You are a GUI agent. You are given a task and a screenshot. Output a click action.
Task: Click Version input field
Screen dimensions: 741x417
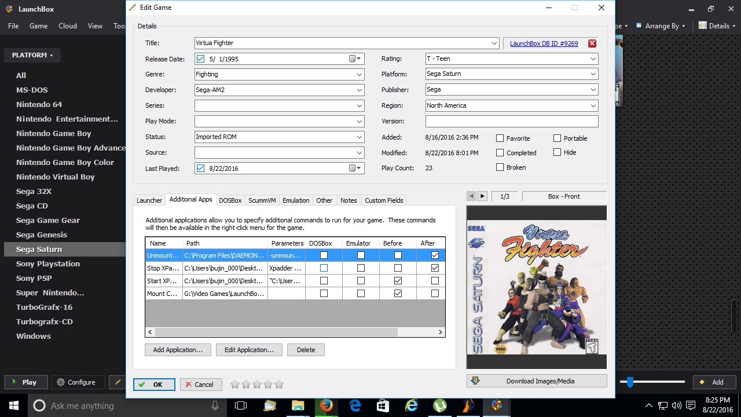(512, 121)
